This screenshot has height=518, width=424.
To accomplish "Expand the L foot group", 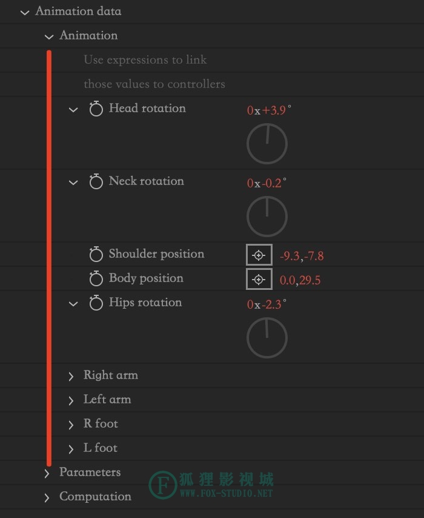I will (71, 449).
